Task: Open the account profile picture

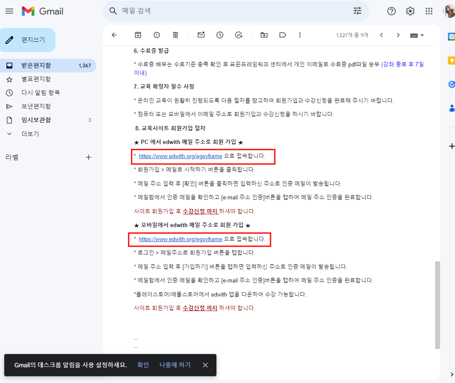Action: pos(449,11)
